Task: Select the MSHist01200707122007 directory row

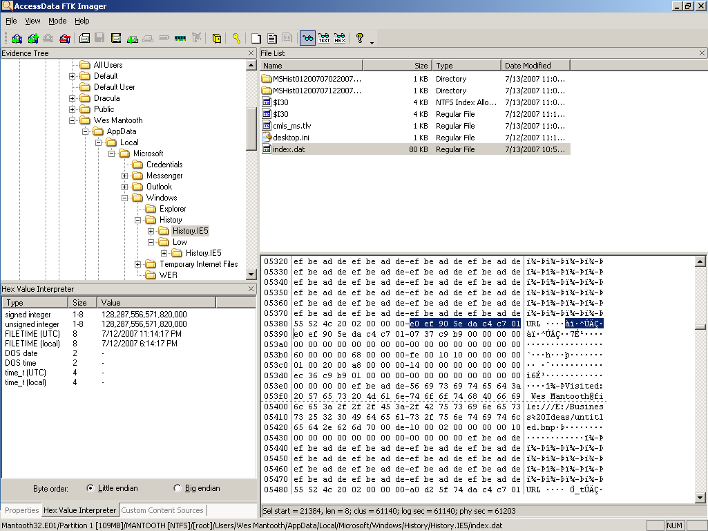Action: tap(415, 91)
